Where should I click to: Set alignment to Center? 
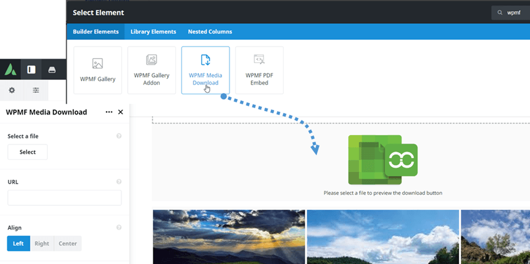coord(67,243)
